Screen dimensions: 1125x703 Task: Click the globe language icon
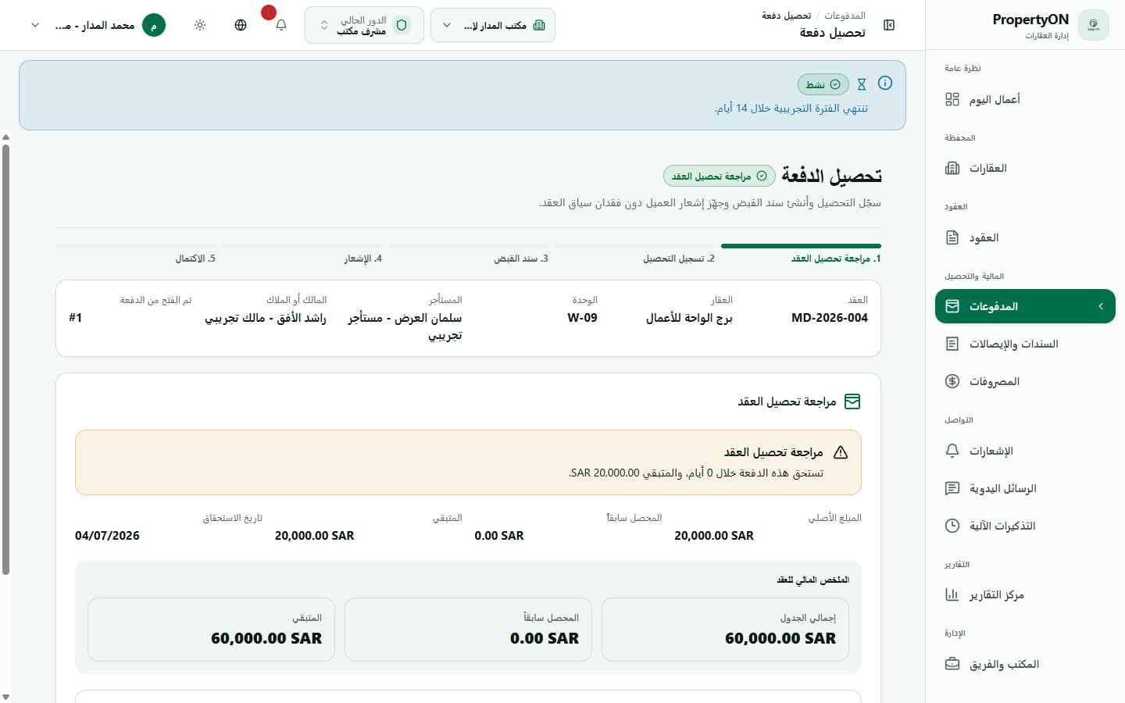[x=241, y=25]
